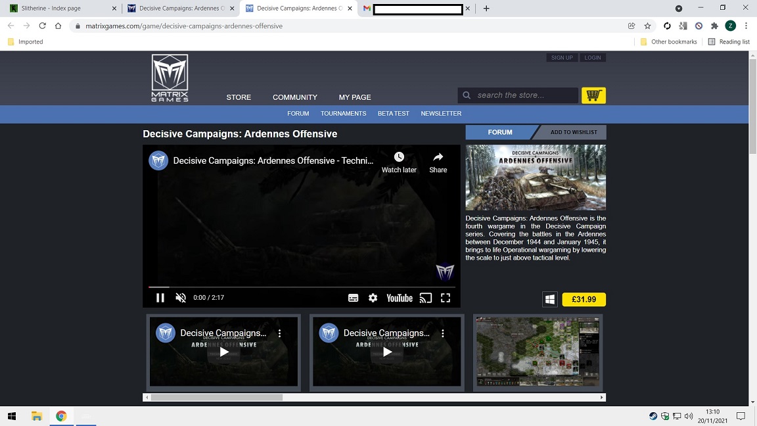
Task: Open second thumbnail video options menu
Action: coord(443,333)
